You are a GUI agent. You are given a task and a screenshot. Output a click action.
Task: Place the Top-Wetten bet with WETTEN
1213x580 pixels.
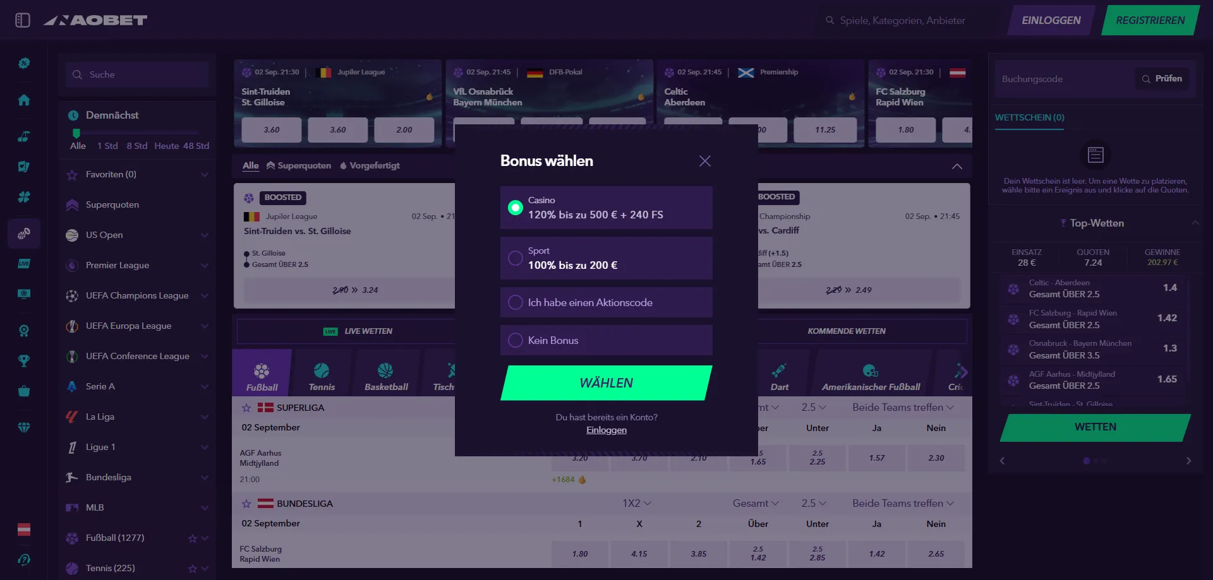[x=1095, y=427]
